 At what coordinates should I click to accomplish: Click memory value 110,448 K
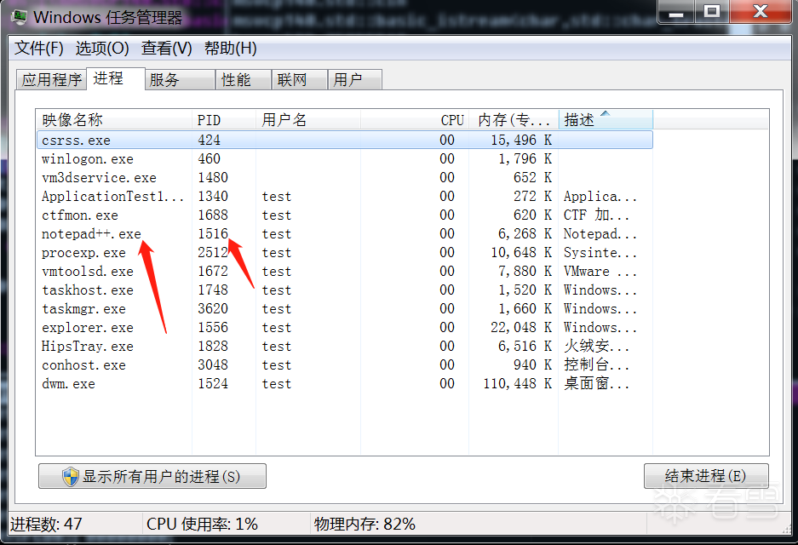(517, 384)
